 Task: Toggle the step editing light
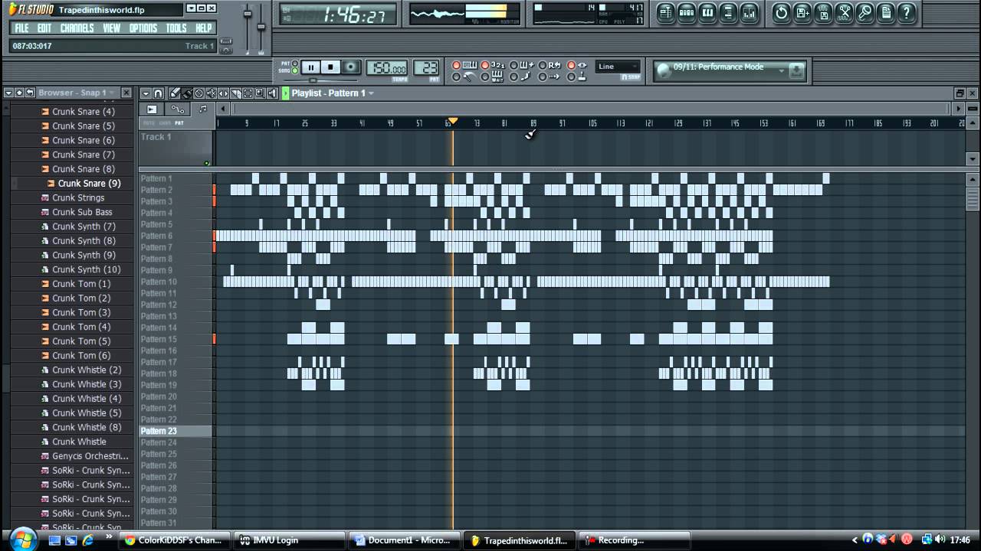tap(513, 77)
